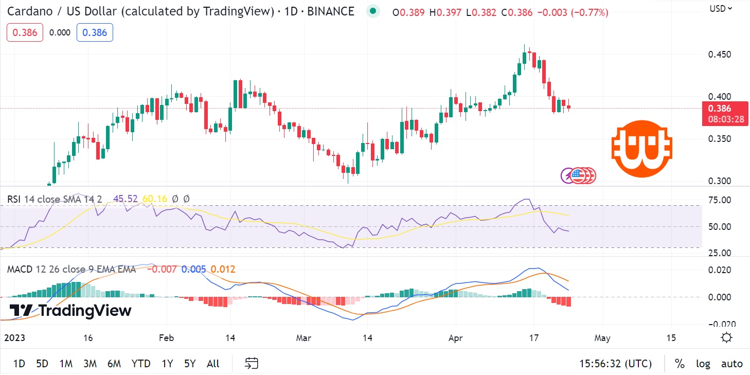The image size is (750, 375).
Task: Click the close value C0.386 in the header
Action: click(517, 12)
